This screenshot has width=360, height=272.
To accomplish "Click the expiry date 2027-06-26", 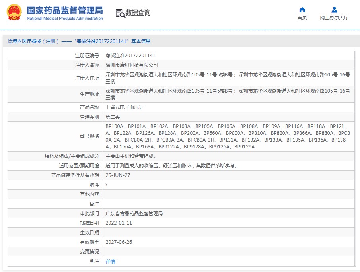I will pyautogui.click(x=119, y=242).
